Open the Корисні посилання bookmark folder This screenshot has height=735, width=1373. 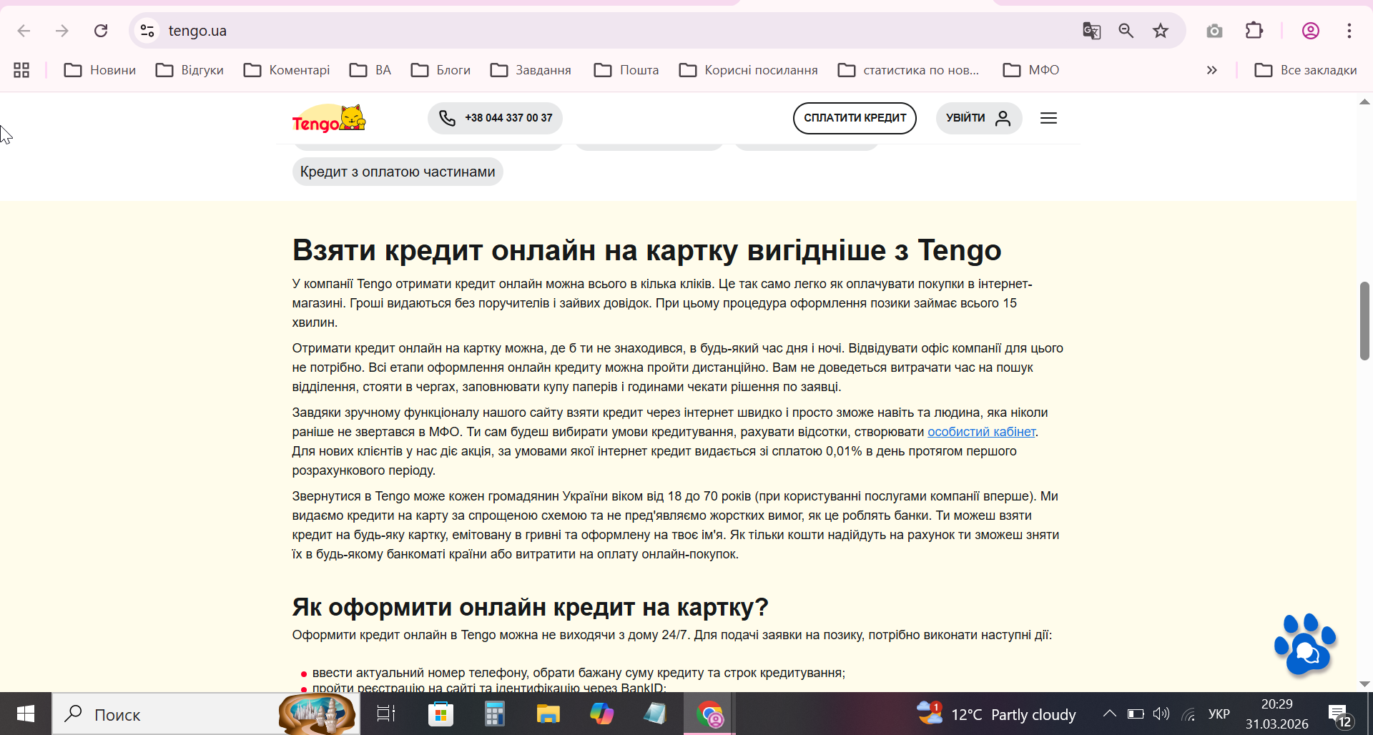(x=749, y=70)
